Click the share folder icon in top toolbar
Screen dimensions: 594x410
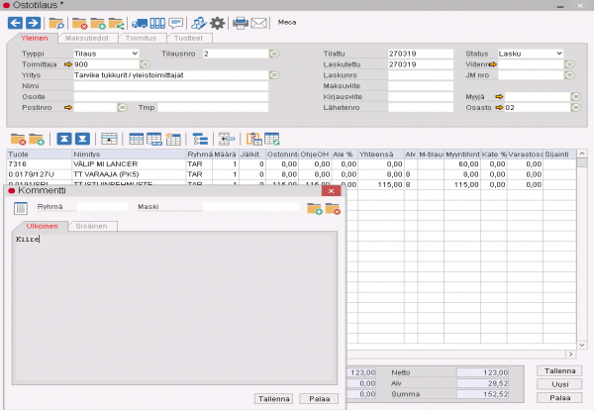116,24
